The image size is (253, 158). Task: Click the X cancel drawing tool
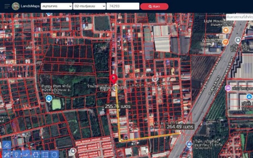pyautogui.click(x=7, y=154)
